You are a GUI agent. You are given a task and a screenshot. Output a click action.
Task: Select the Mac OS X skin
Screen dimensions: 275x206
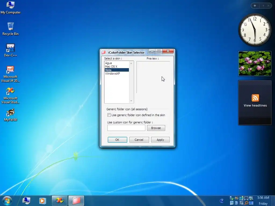117,67
